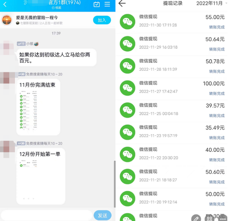
Task: Tap the sunset avatar of the listening room
Action: (7, 20)
